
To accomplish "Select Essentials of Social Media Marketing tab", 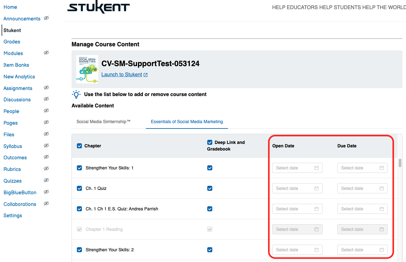I will [x=187, y=122].
